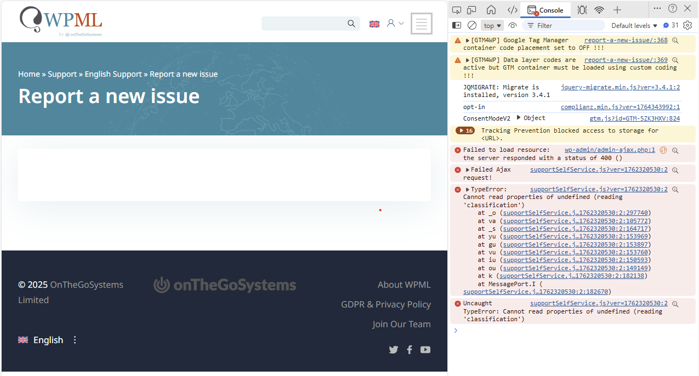The height and width of the screenshot is (376, 699).
Task: Open the Sources bug icon panel
Action: coord(582,10)
